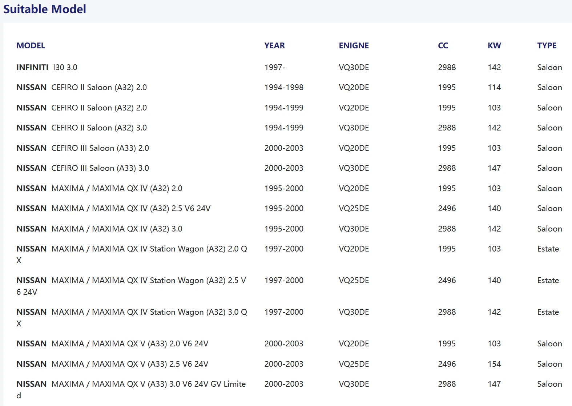Click MAXIMA QX V (A33) 2.5 V6 24V
Image resolution: width=572 pixels, height=406 pixels.
click(x=113, y=364)
